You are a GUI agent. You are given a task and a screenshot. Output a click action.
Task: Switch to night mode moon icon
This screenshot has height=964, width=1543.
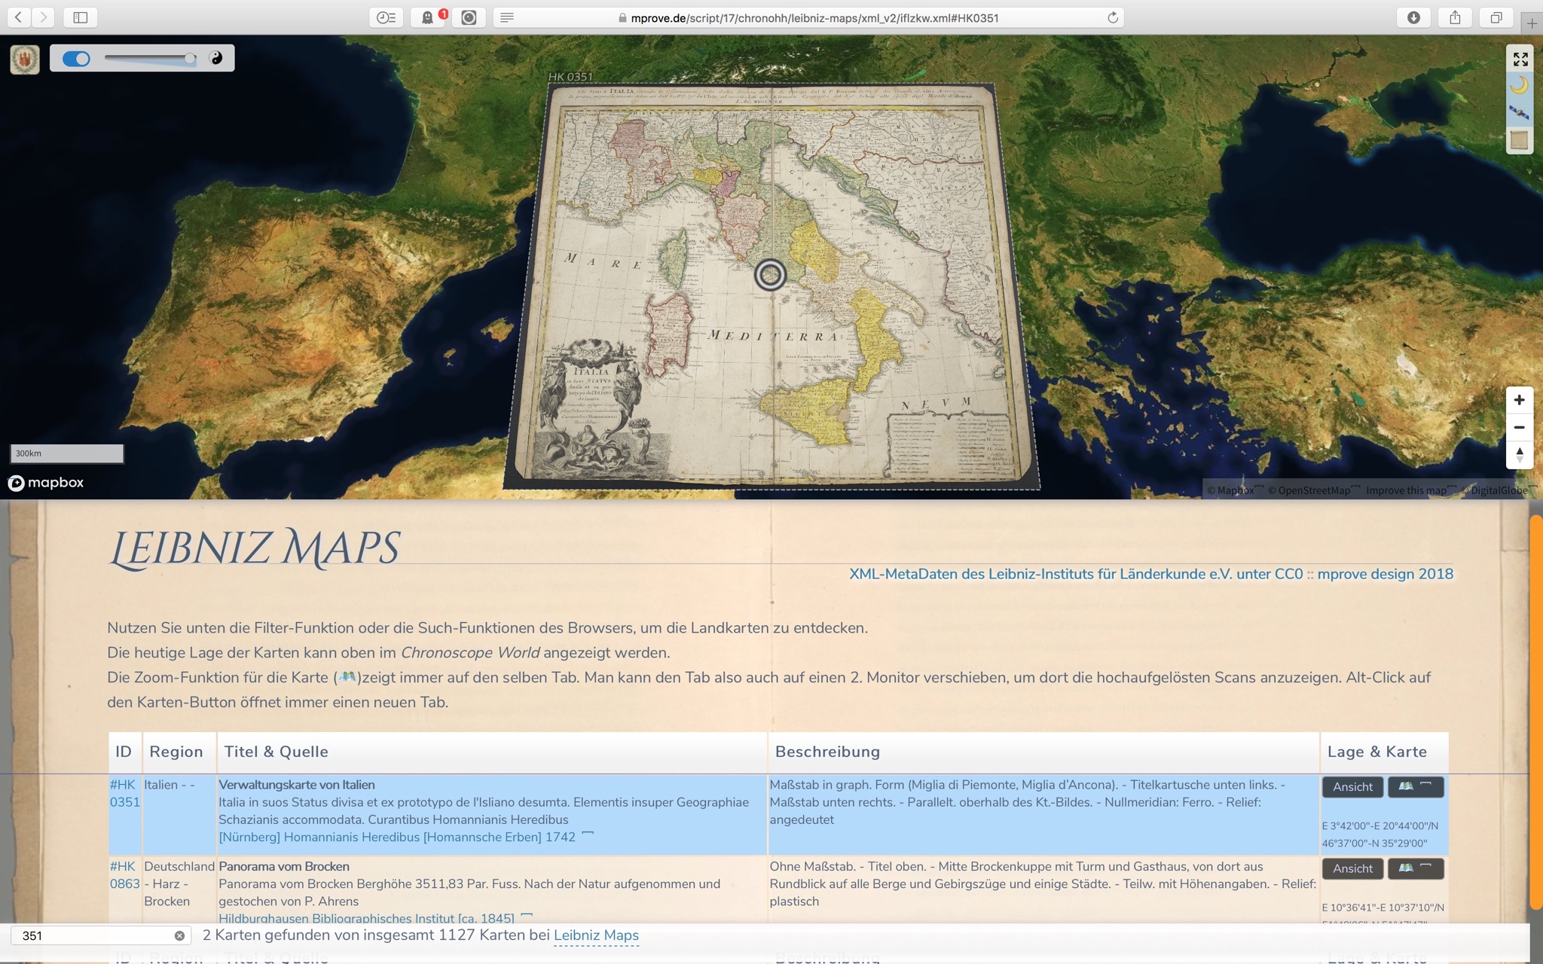click(x=1520, y=86)
